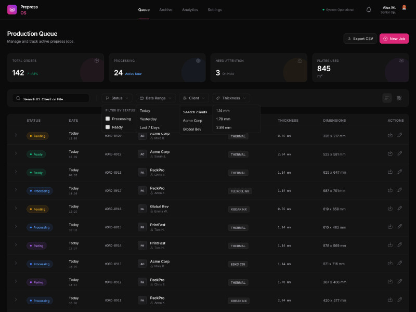This screenshot has height=312, width=416.
Task: Check the Ready status filter checkbox
Action: tap(108, 127)
